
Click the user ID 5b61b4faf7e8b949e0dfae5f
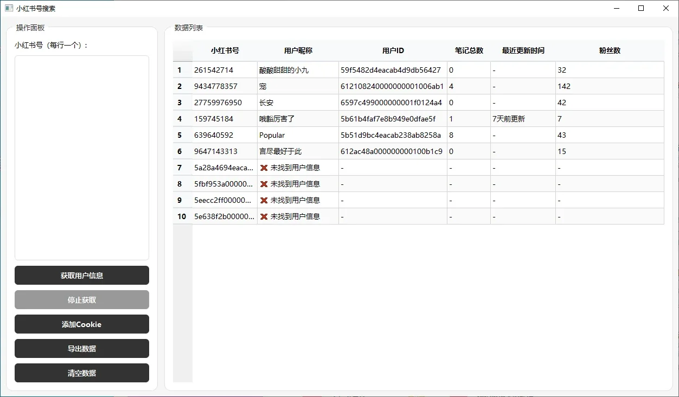(x=393, y=119)
